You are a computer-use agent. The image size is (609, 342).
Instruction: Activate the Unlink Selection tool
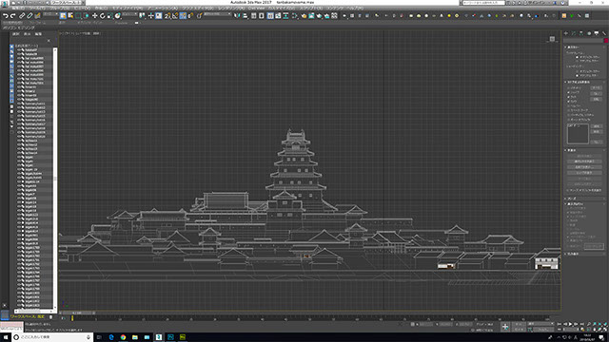(29, 16)
